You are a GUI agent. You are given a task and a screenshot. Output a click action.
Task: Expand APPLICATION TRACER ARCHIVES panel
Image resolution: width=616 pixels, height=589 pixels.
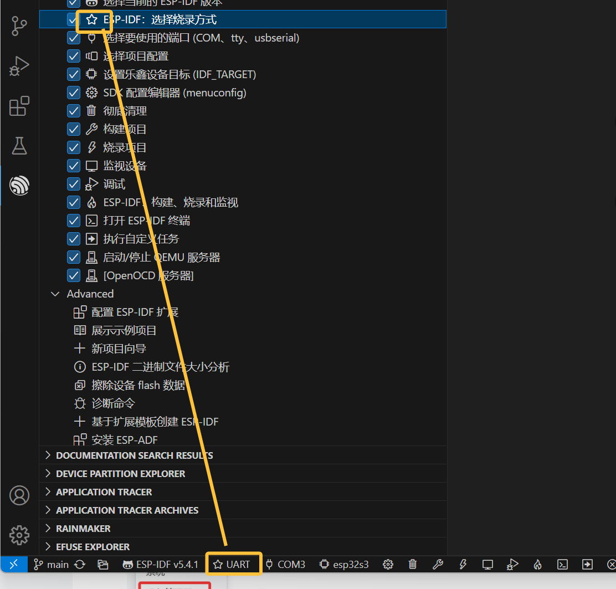click(x=243, y=510)
